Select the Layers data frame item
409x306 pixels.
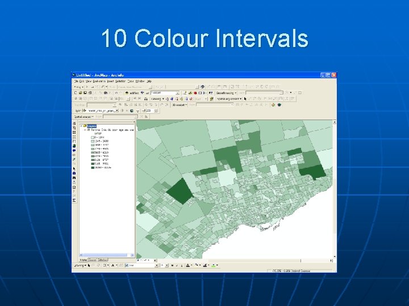click(91, 126)
